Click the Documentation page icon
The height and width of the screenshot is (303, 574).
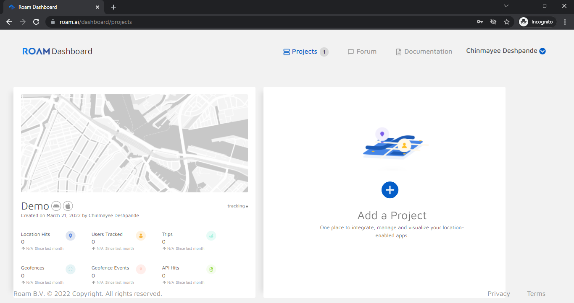pyautogui.click(x=399, y=52)
